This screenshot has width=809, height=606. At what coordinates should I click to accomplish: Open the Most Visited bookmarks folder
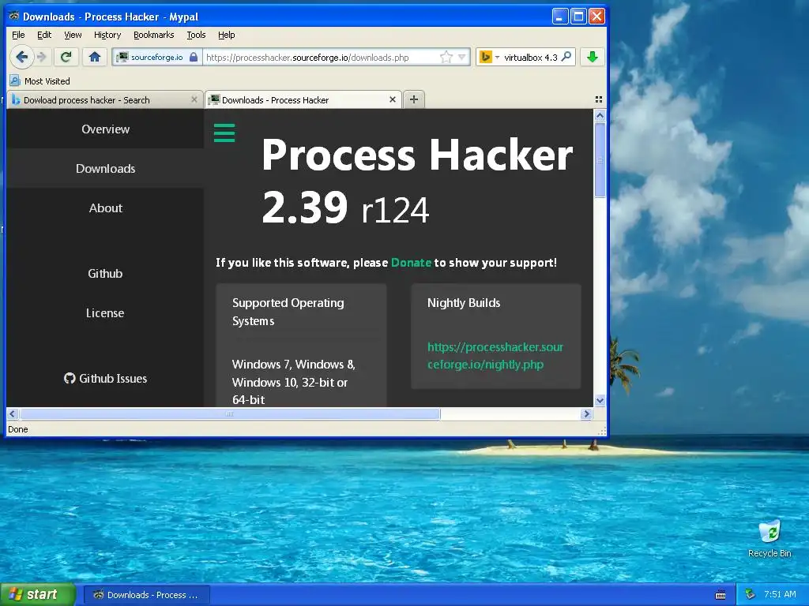(40, 81)
